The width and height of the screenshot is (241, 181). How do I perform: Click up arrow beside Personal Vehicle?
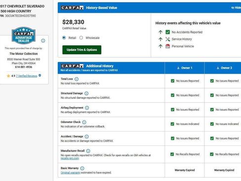(161, 46)
